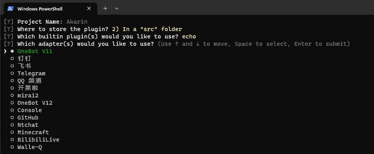
Task: Select the 开黑啦 adapter option
Action: (x=28, y=88)
